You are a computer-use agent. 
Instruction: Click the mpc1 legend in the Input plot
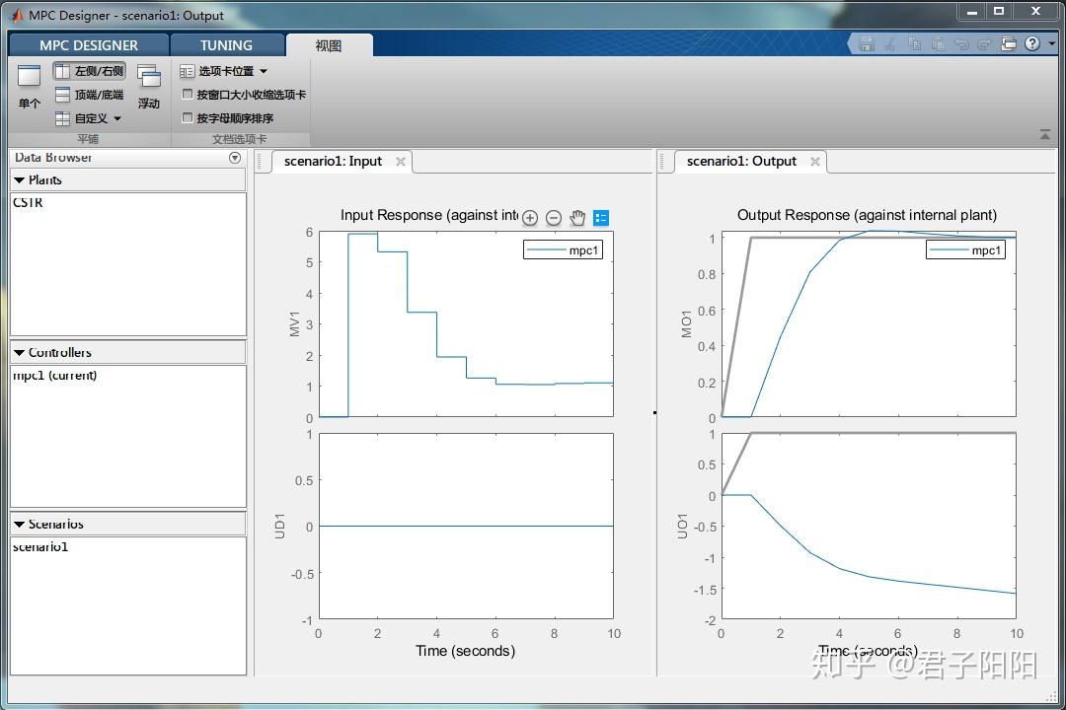tap(563, 250)
